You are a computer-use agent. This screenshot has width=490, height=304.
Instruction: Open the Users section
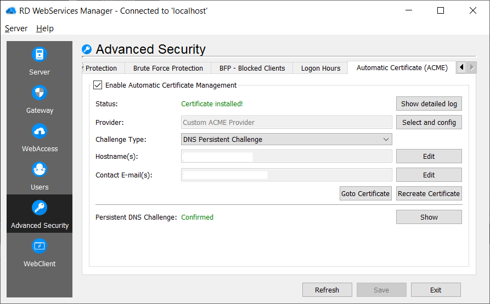pyautogui.click(x=40, y=175)
